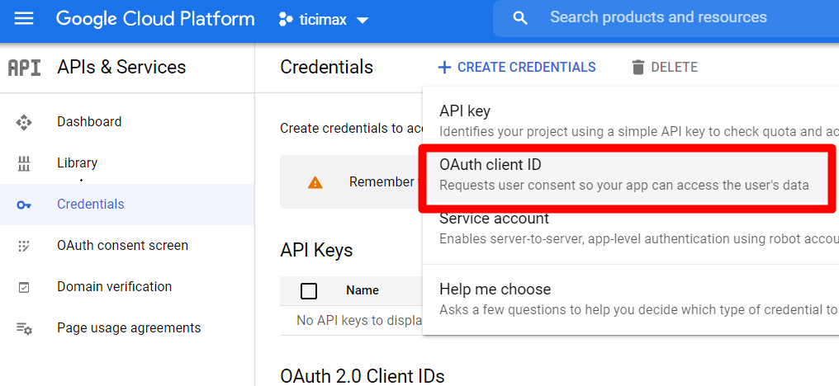Choose API key from the menu

point(630,120)
